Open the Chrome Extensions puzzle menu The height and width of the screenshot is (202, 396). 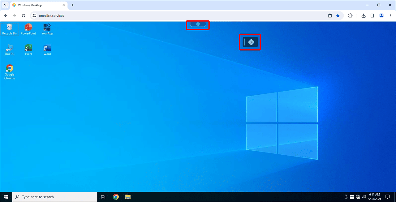[x=351, y=15]
